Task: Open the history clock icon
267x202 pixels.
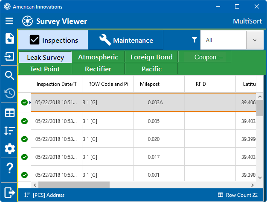Action: click(x=10, y=93)
